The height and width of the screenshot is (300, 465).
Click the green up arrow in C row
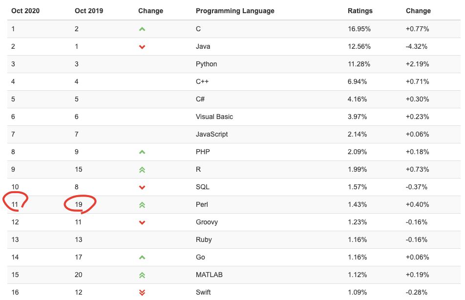[x=142, y=29]
